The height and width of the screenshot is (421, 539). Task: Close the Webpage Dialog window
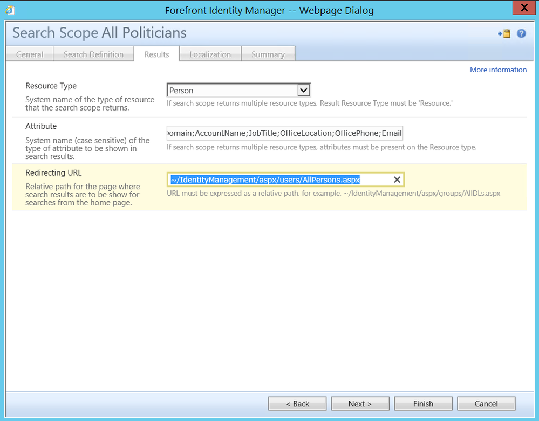click(x=523, y=8)
